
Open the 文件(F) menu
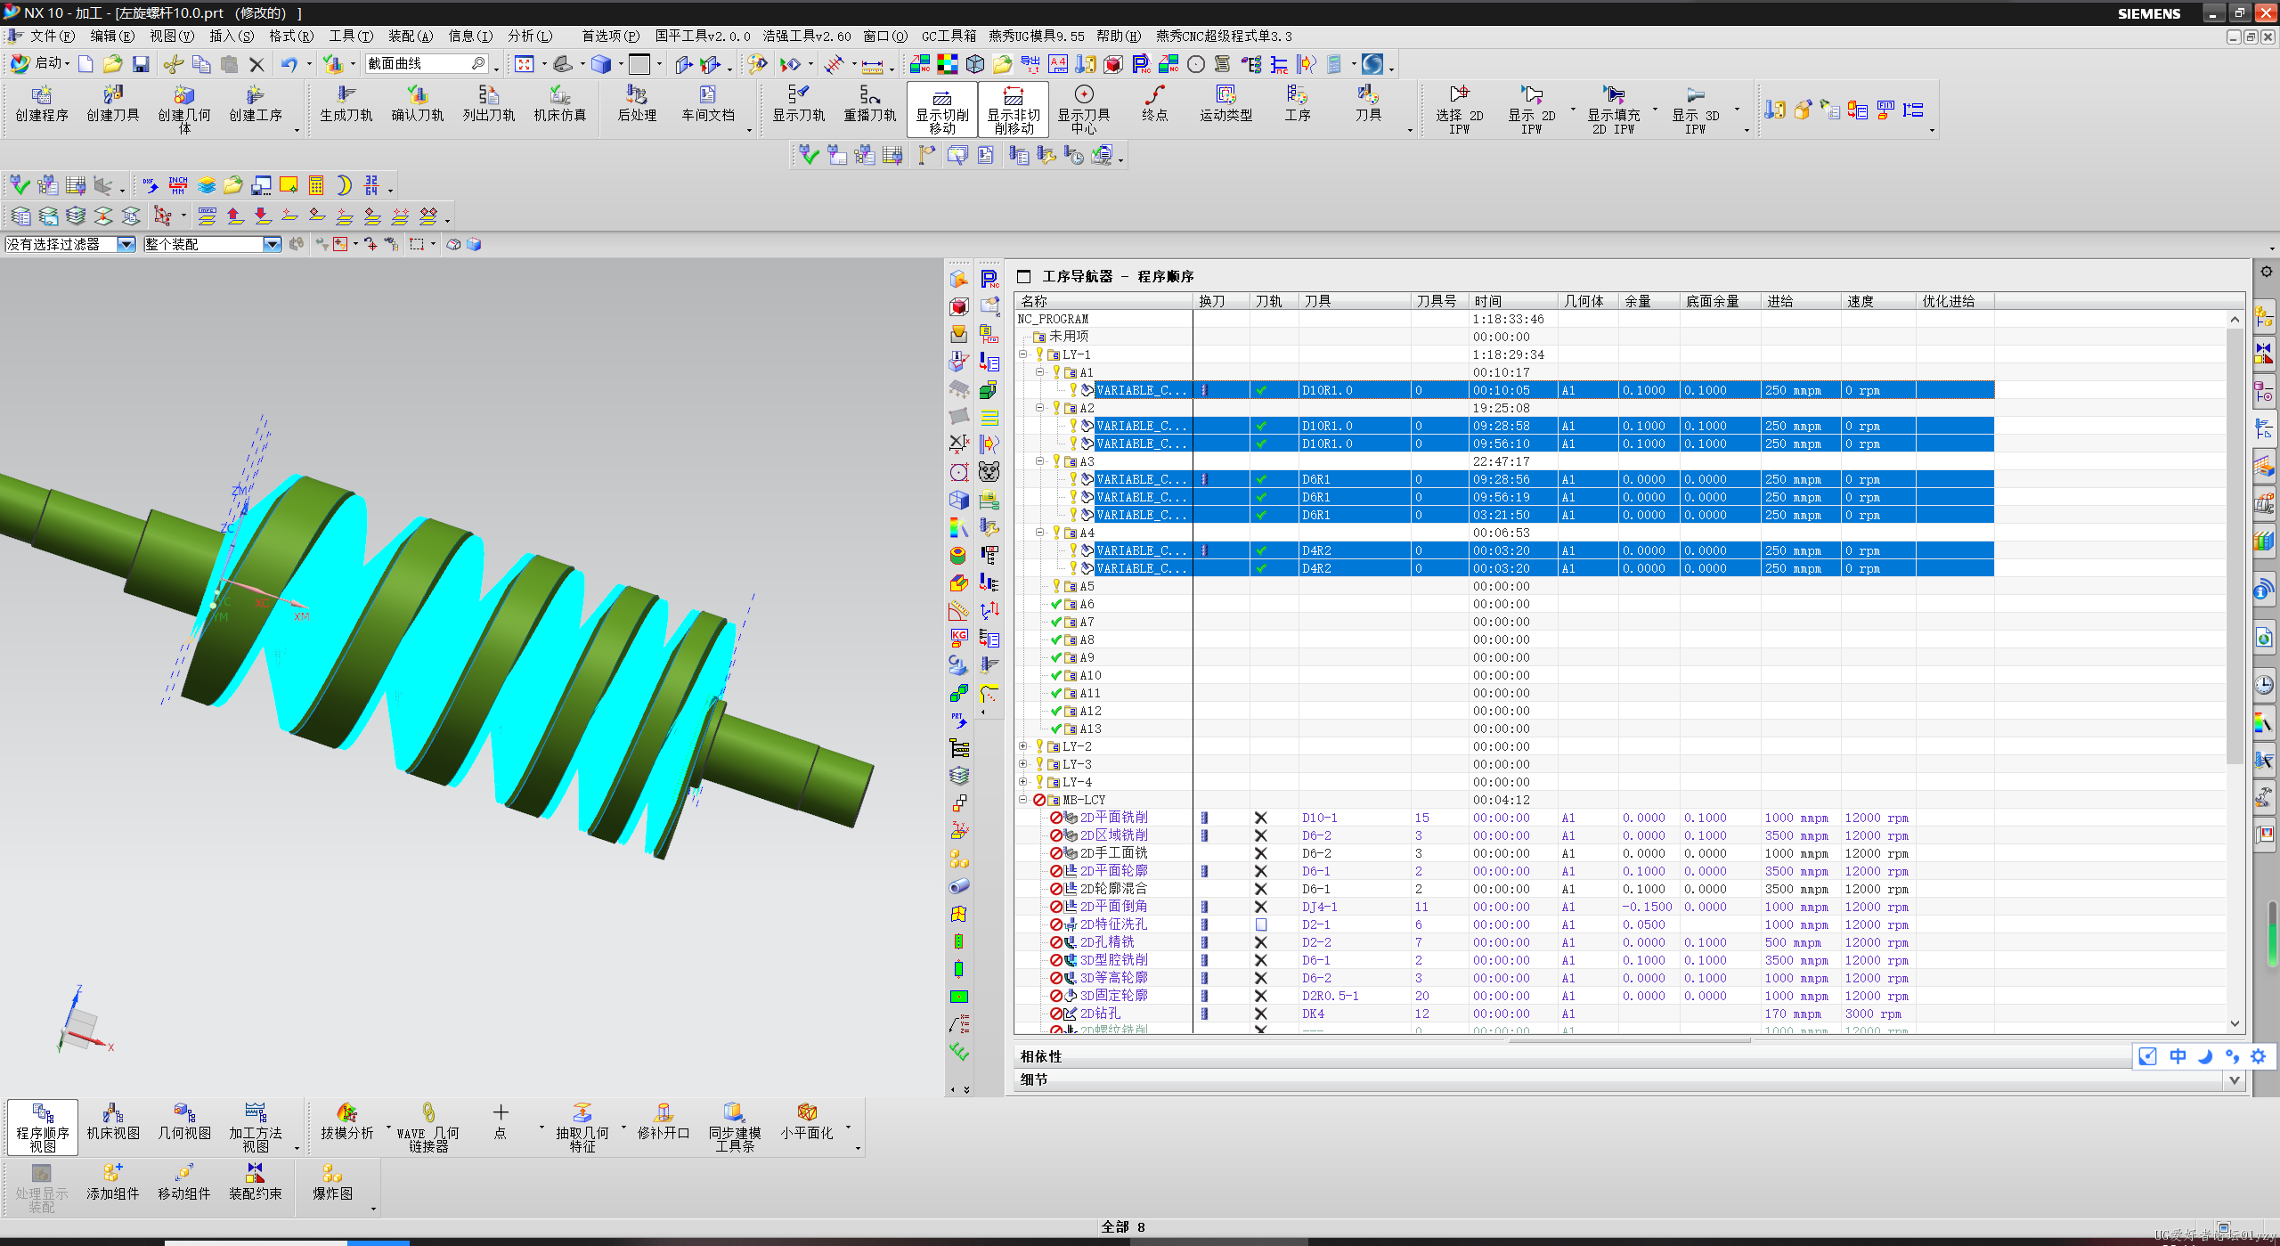coord(52,37)
